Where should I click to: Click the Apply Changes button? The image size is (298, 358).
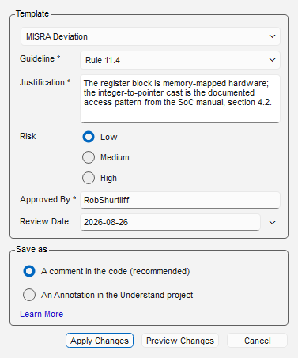point(100,341)
